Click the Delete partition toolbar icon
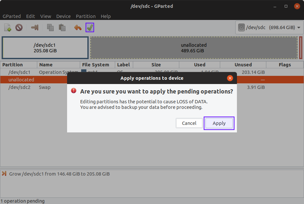The image size is (304, 204). (19, 28)
